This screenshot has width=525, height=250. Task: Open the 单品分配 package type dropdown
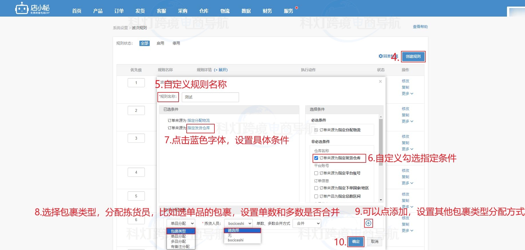click(x=181, y=223)
